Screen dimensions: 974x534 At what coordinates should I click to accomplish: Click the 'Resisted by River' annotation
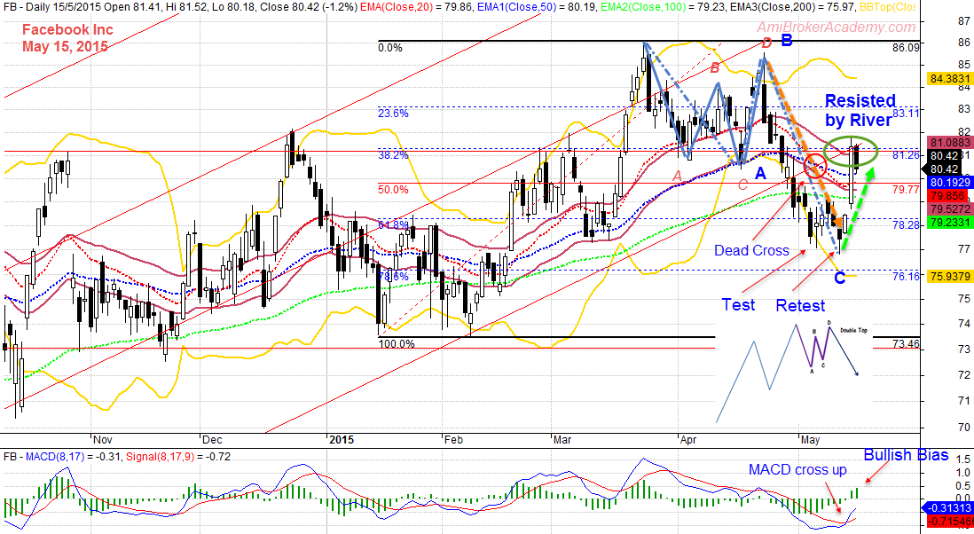[860, 110]
